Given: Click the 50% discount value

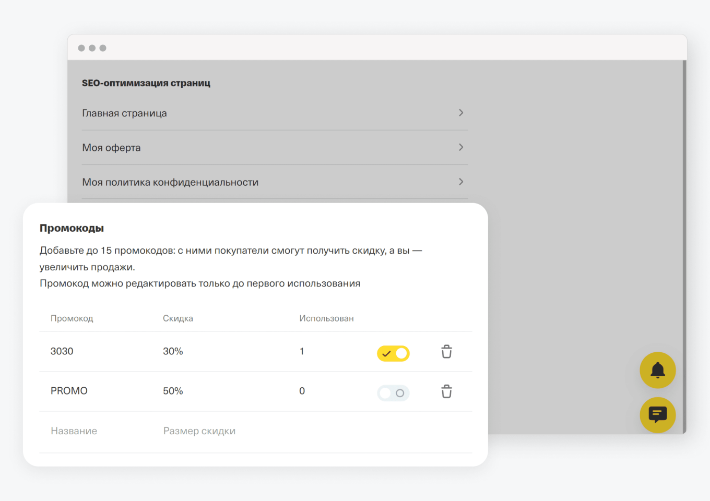Looking at the screenshot, I should click(173, 391).
